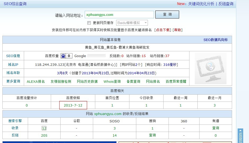249x143 pixels.
Task: Click the 反链 row label
Action: coord(15,135)
